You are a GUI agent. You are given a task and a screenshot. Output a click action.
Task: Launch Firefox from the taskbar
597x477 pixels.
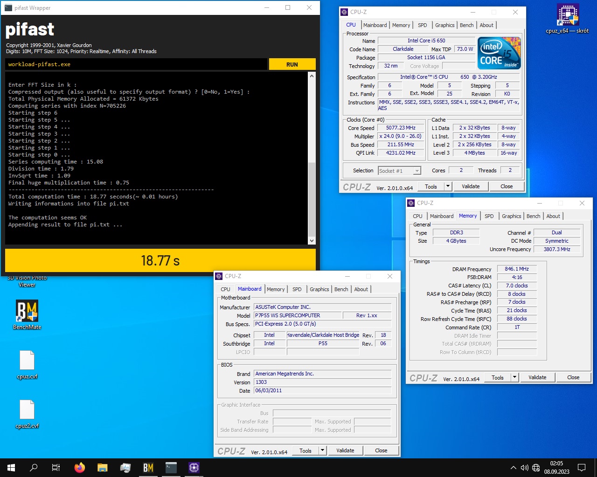pos(80,468)
